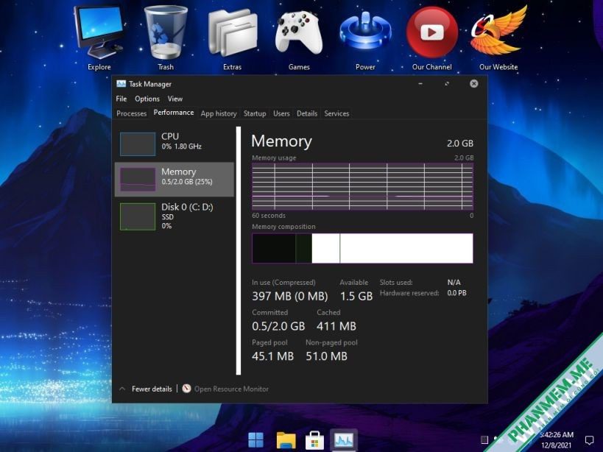Click the 397 MB (0 MB) in-use value
Screen dimensions: 603x452
[x=290, y=297]
